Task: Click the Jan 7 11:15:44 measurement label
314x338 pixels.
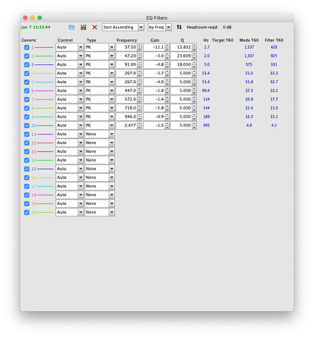Action: 36,27
